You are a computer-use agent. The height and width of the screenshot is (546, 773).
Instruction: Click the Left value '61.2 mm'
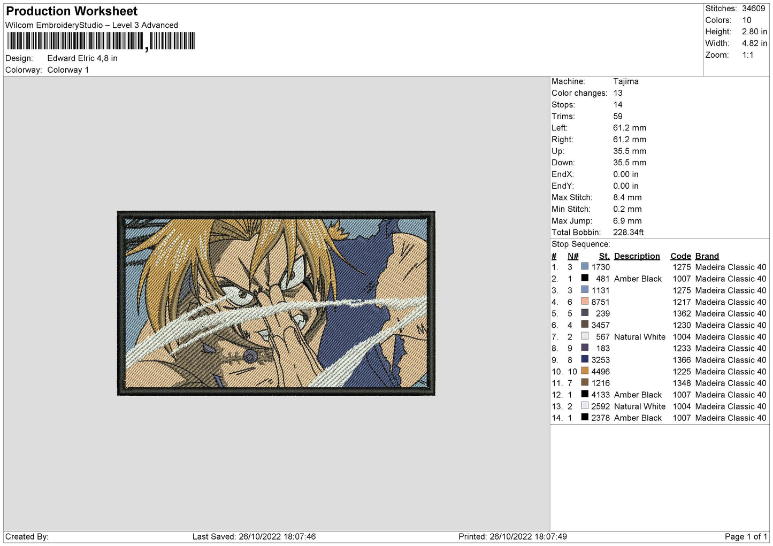click(x=630, y=128)
